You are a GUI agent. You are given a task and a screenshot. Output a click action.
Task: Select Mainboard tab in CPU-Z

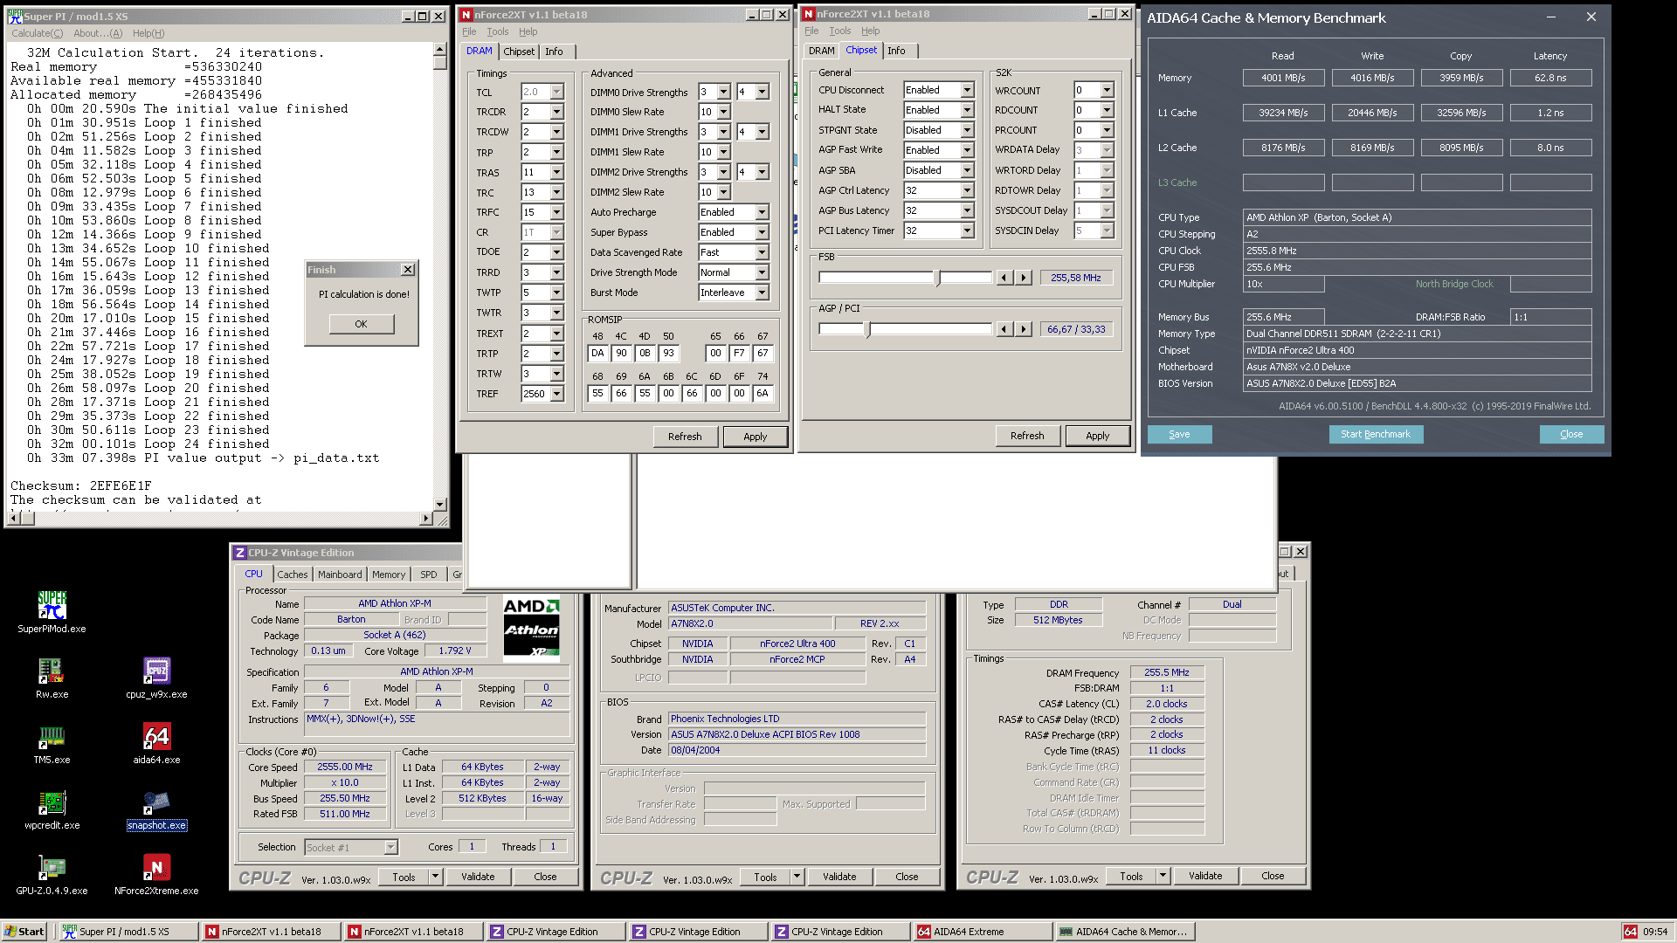(340, 575)
